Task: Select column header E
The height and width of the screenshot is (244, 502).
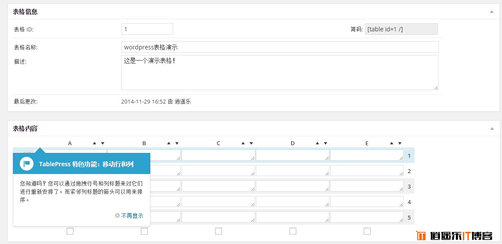Action: coord(367,143)
